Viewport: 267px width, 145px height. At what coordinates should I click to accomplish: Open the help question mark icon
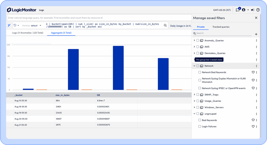(x=258, y=10)
